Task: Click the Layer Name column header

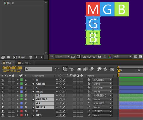Action: coord(38,76)
